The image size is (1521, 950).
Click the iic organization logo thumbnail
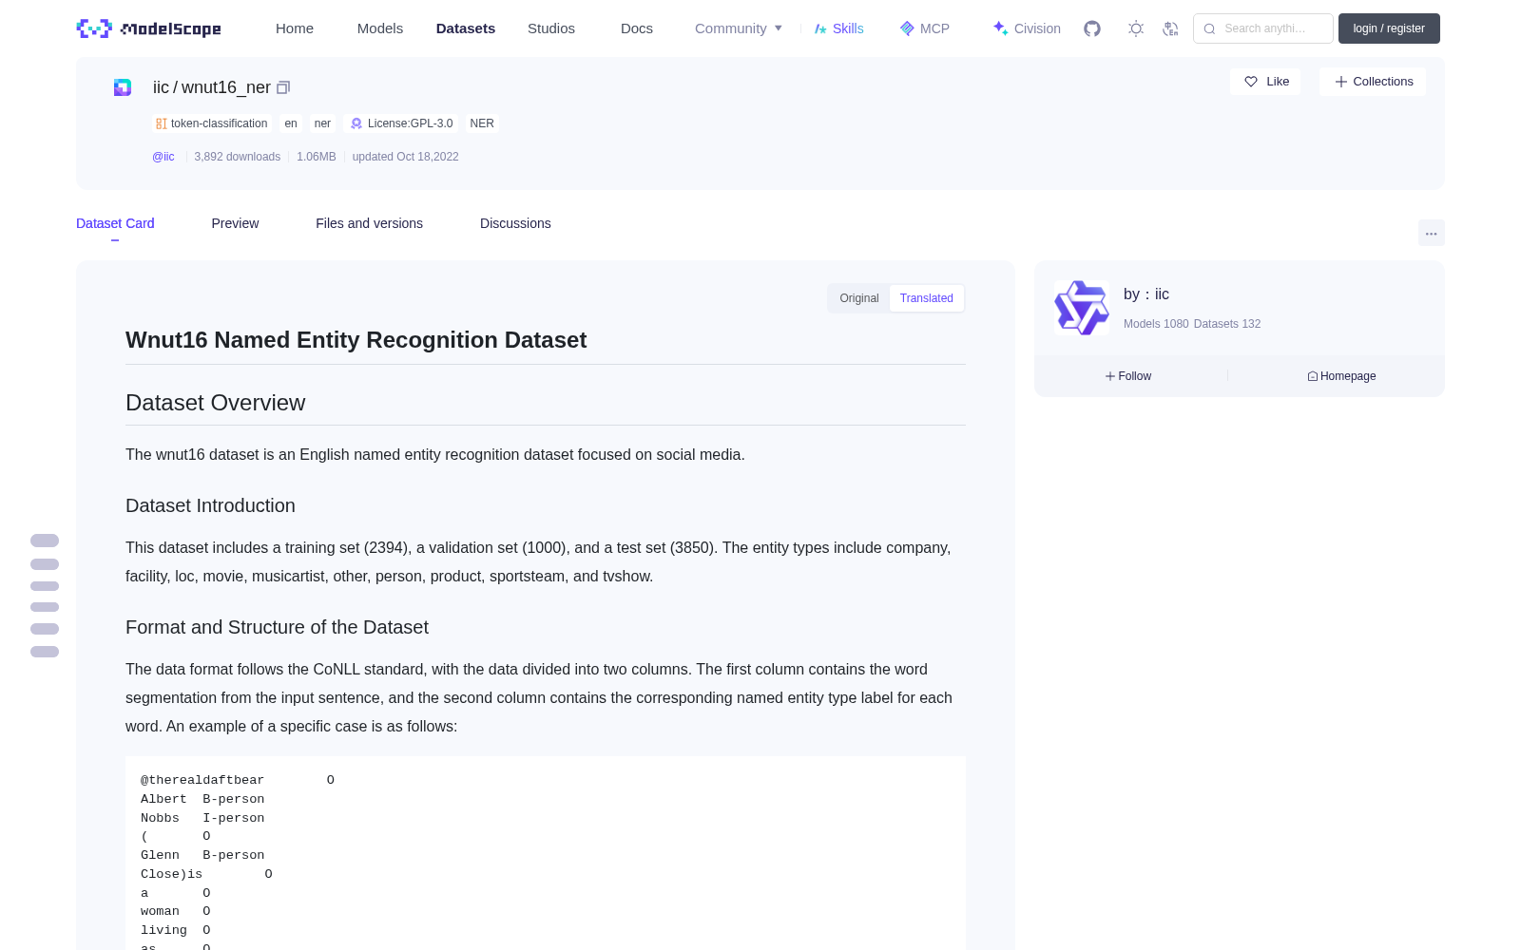(1082, 308)
